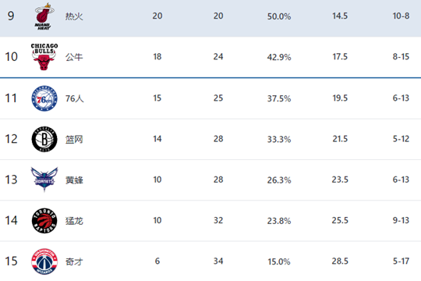Click the 76人 team name
The width and height of the screenshot is (421, 281).
click(x=75, y=98)
